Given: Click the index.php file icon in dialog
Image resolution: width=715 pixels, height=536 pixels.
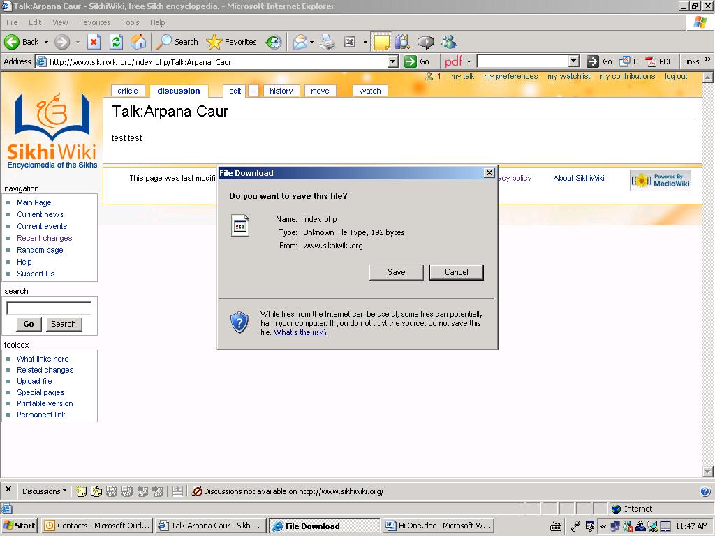Looking at the screenshot, I should (x=240, y=225).
